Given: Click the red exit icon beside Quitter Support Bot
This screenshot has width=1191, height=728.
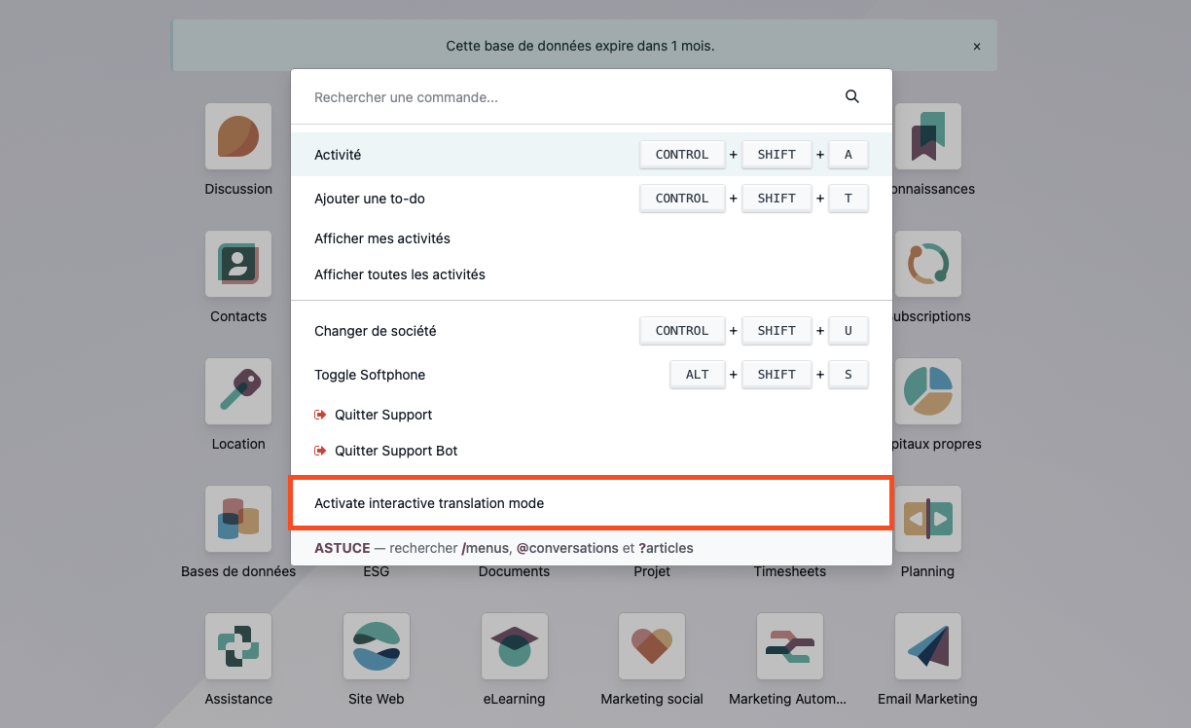Looking at the screenshot, I should click(x=320, y=451).
